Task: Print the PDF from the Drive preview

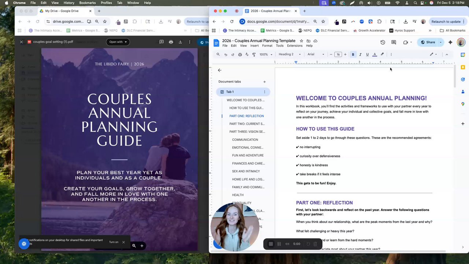Action: 171,42
